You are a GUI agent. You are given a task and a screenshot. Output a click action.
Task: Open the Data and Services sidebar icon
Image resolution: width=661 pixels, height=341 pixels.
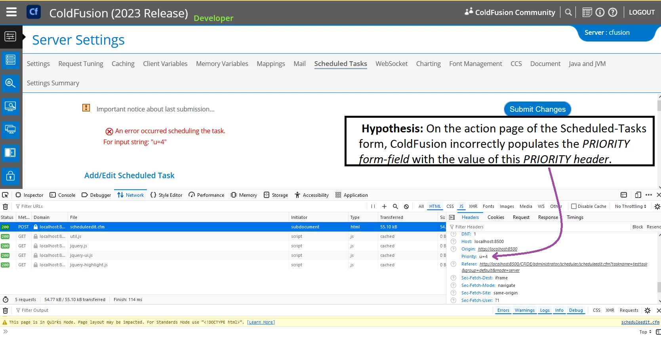pos(10,60)
